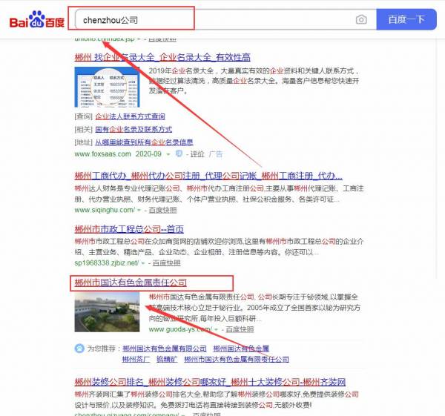445x416 pixels.
Task: Open 郴州市国达有色金属责任公司 result
Action: (130, 283)
